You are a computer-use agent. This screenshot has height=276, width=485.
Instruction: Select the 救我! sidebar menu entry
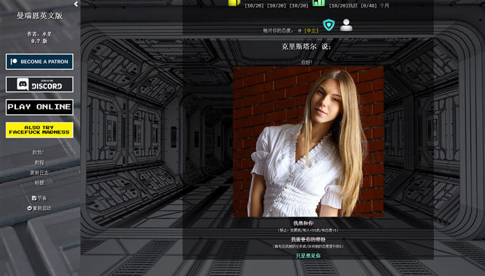38,152
